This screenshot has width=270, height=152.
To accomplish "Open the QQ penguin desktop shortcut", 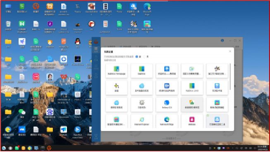I will [78, 43].
